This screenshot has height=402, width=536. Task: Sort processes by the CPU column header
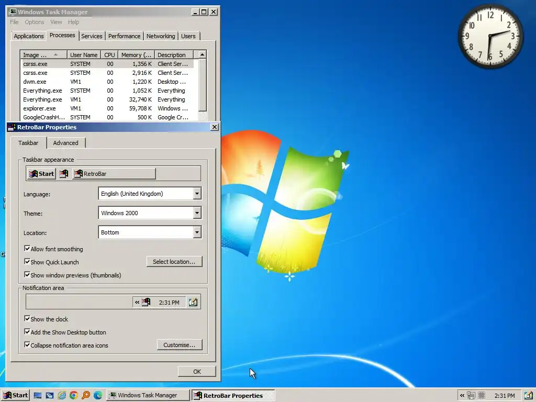109,54
